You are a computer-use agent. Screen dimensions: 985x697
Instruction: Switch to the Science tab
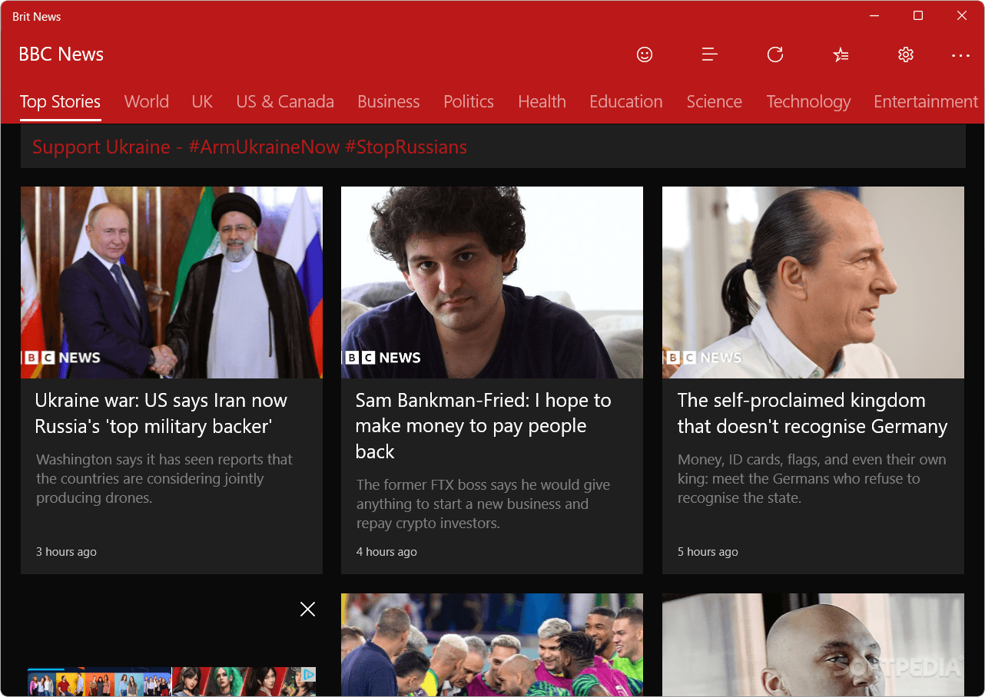pyautogui.click(x=715, y=102)
